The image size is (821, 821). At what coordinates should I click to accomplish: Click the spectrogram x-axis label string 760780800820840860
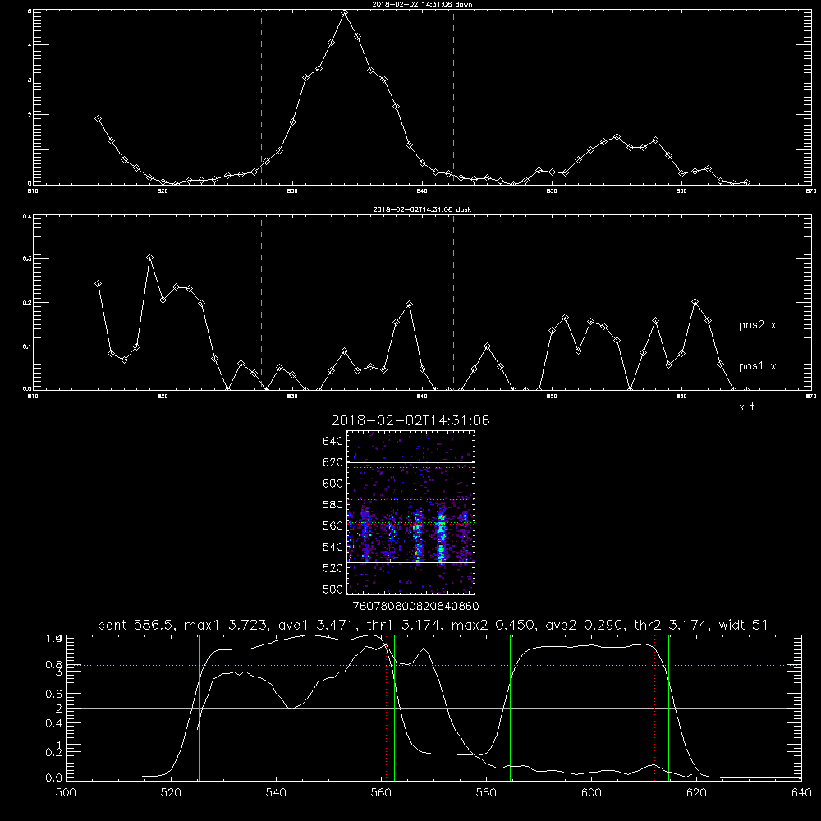415,606
